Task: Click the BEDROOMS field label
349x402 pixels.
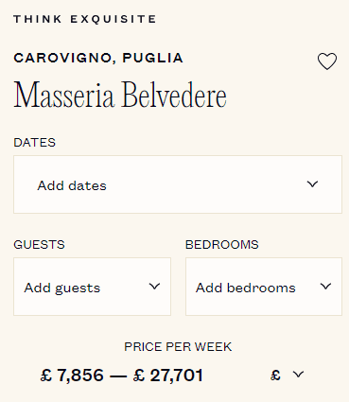Action: (x=222, y=245)
